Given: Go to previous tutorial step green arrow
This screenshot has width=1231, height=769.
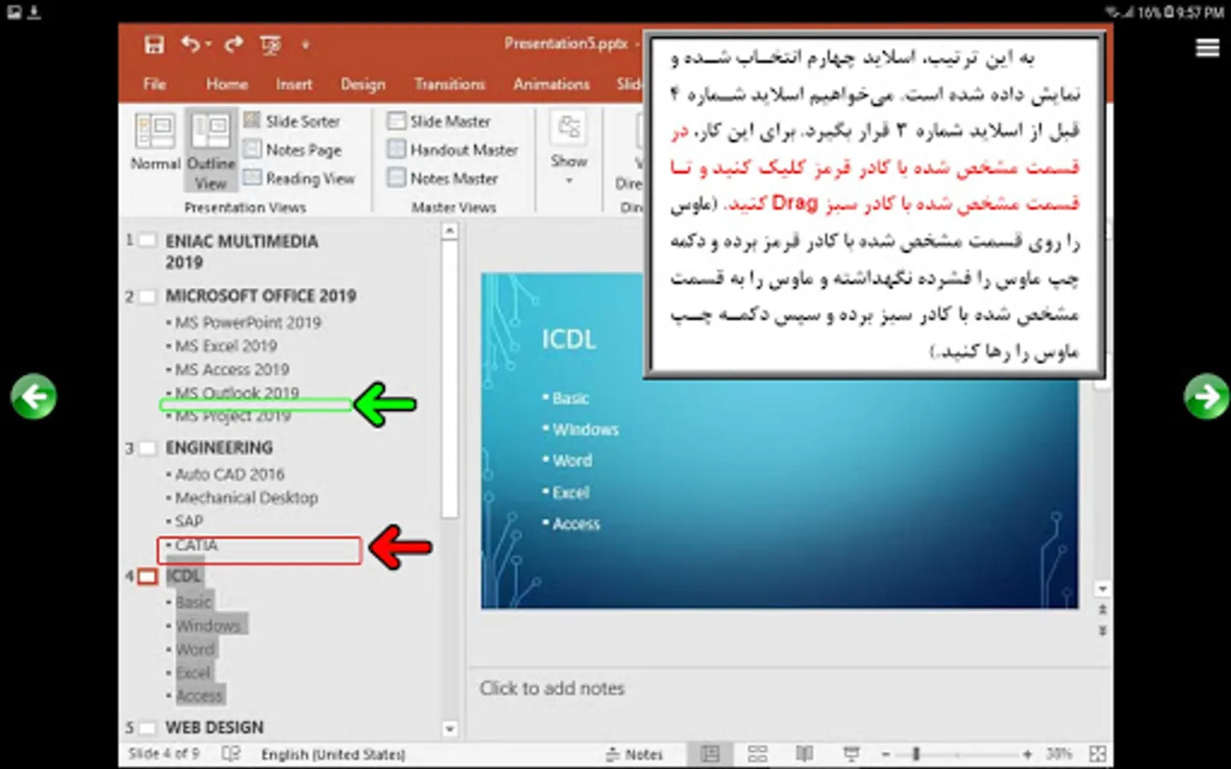Looking at the screenshot, I should click(33, 396).
